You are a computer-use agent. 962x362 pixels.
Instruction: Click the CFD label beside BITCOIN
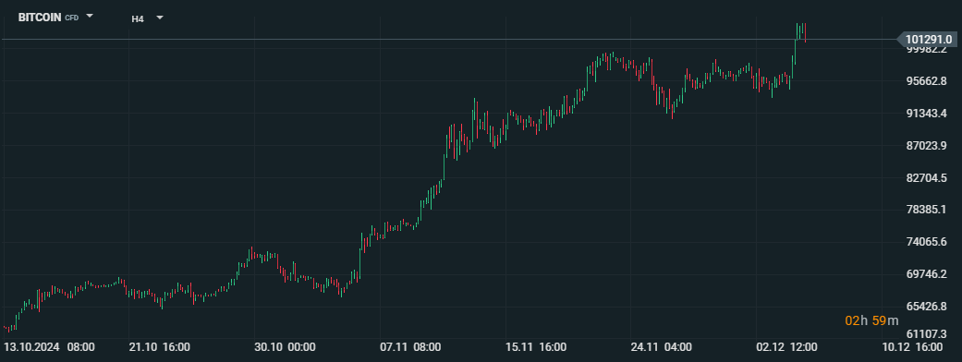(x=72, y=18)
